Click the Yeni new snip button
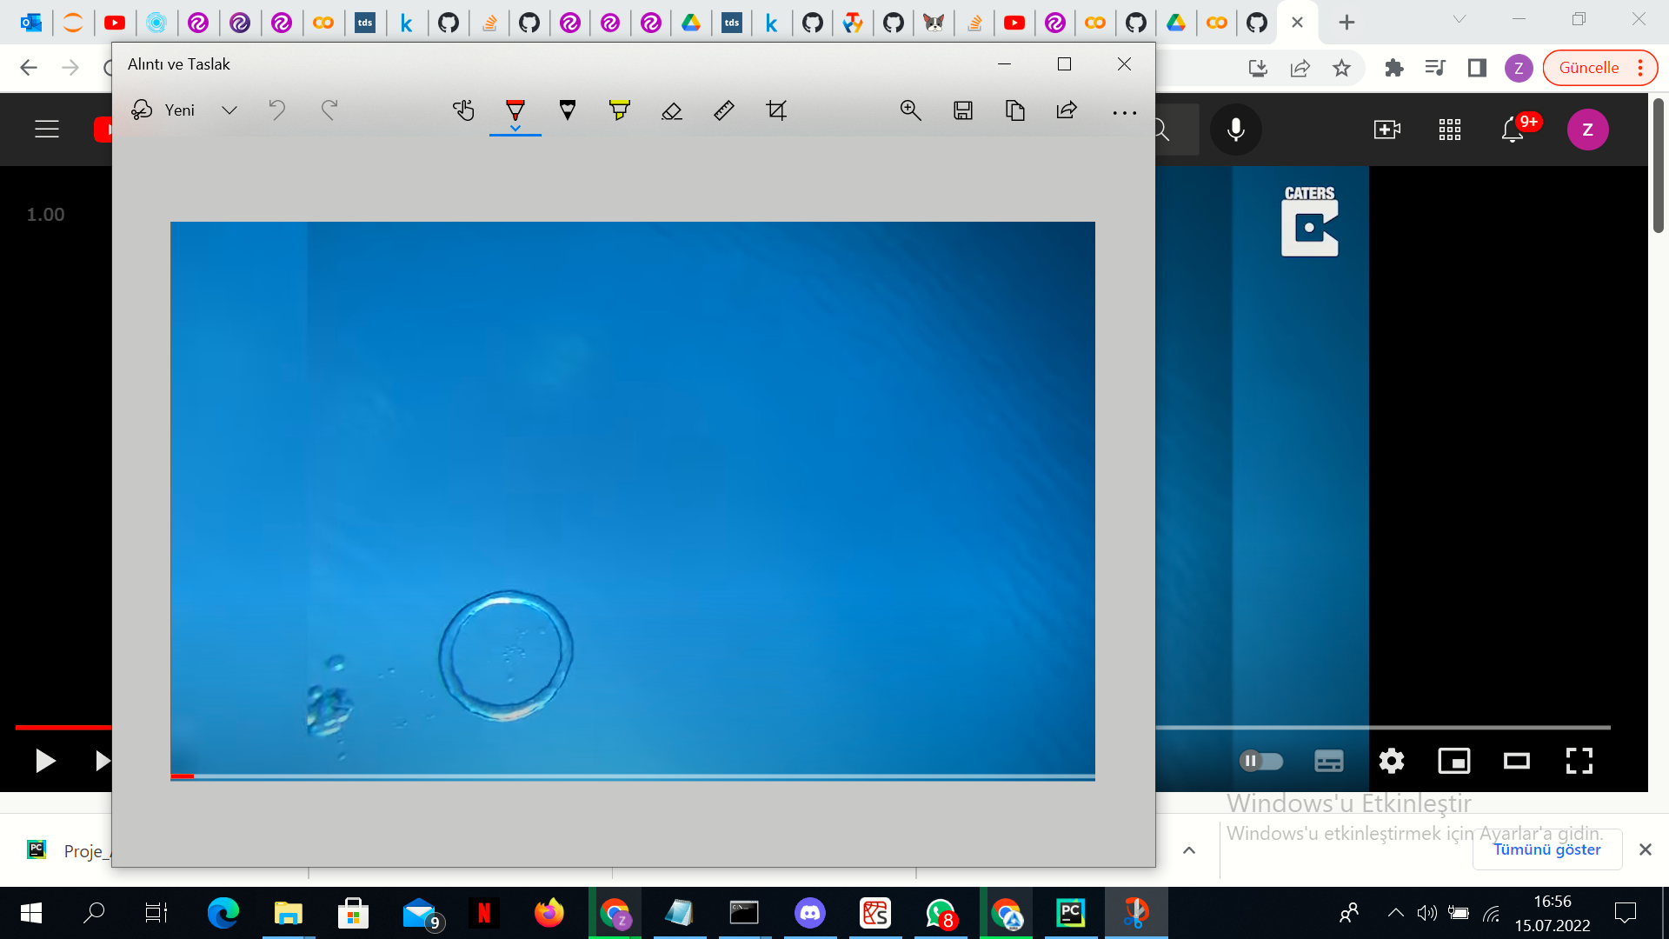The height and width of the screenshot is (939, 1669). [163, 110]
